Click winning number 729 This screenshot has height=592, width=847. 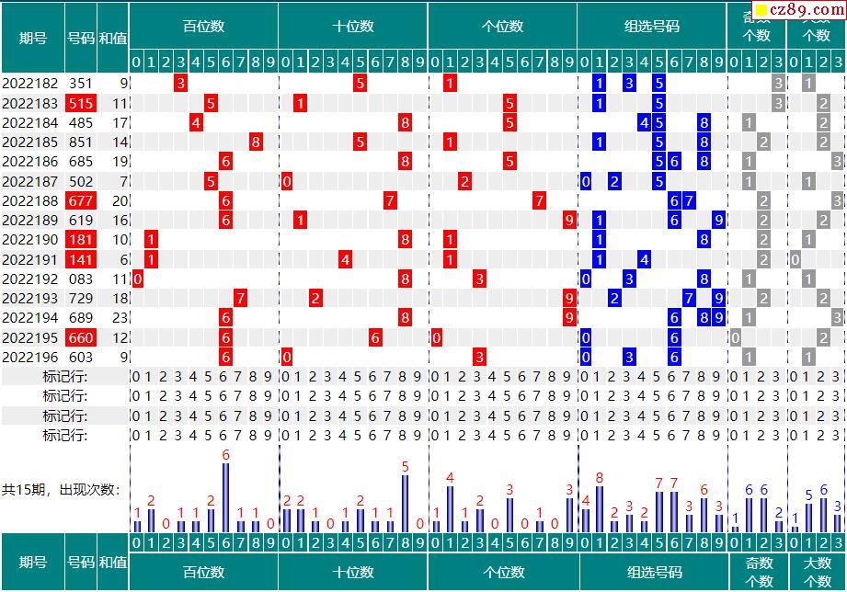pos(81,299)
